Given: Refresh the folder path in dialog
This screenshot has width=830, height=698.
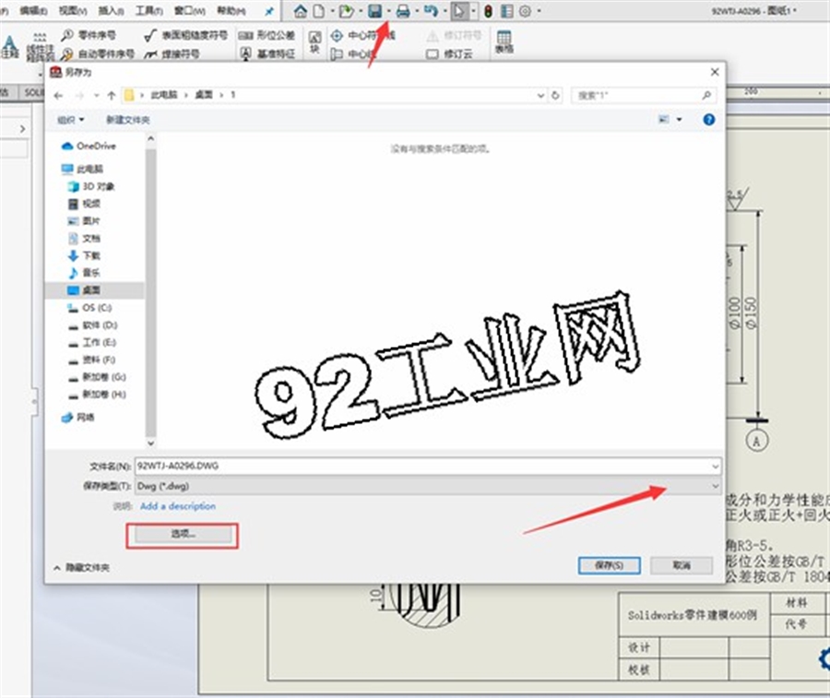Looking at the screenshot, I should click(555, 96).
